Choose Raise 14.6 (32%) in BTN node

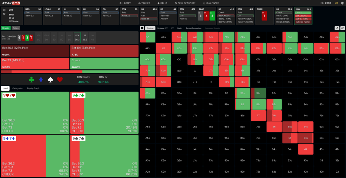(245, 19)
